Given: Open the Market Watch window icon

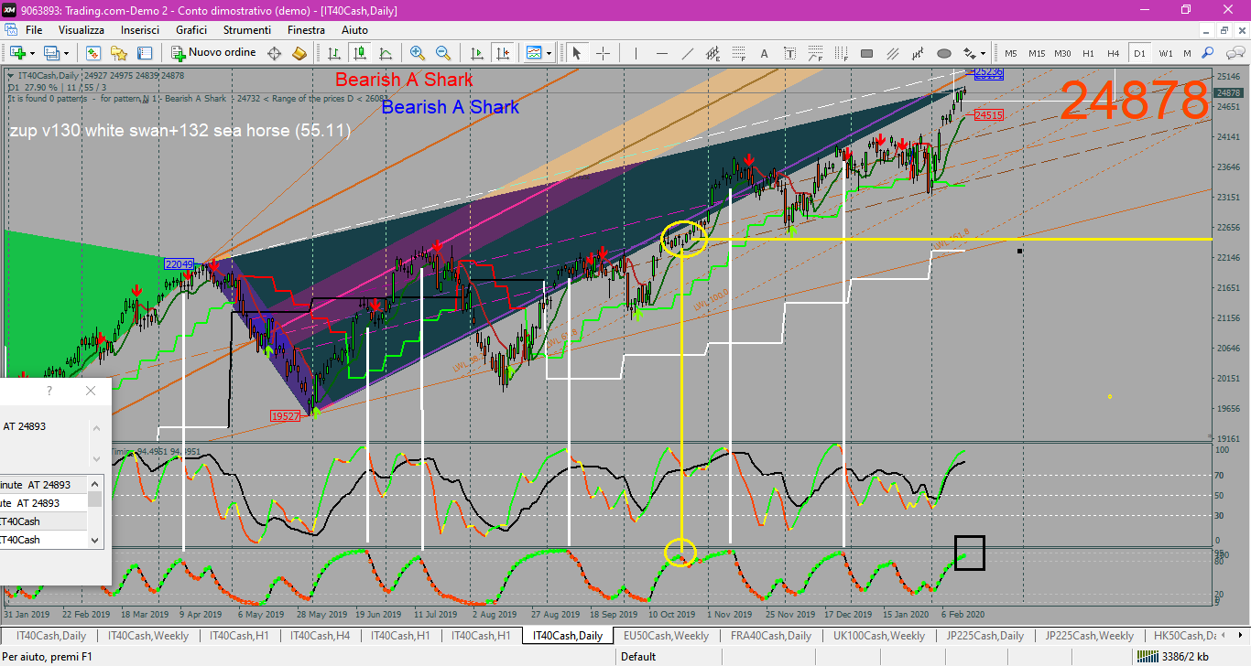Looking at the screenshot, I should point(93,53).
